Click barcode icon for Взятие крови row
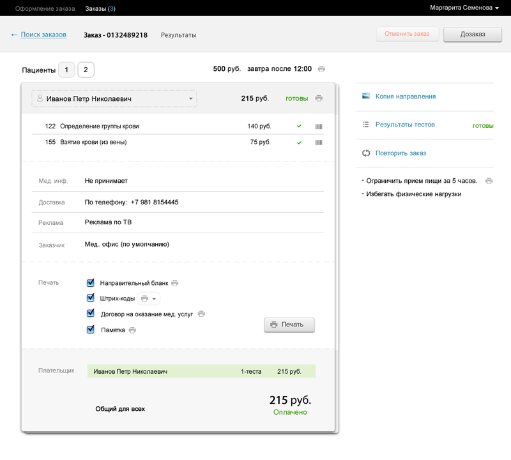The height and width of the screenshot is (460, 511). 319,142
